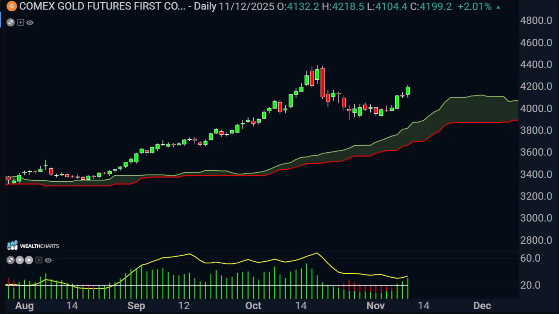Move the indicator pane down
This screenshot has height=314, width=559.
tap(20, 260)
